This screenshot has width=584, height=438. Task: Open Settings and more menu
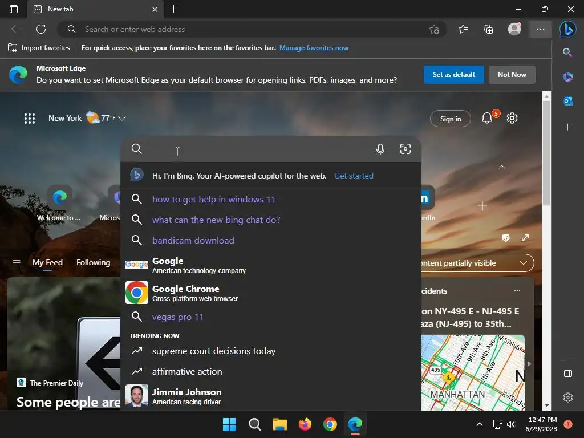[x=541, y=29]
